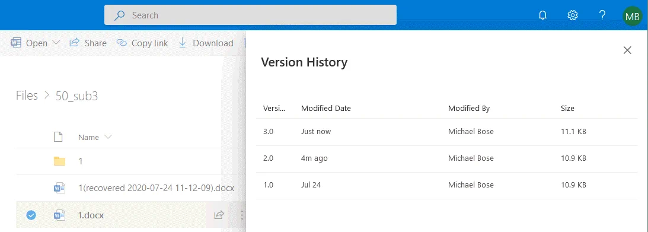Close the Version History panel

[627, 50]
